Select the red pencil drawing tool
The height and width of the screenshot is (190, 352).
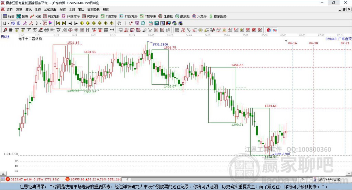(x=5, y=30)
